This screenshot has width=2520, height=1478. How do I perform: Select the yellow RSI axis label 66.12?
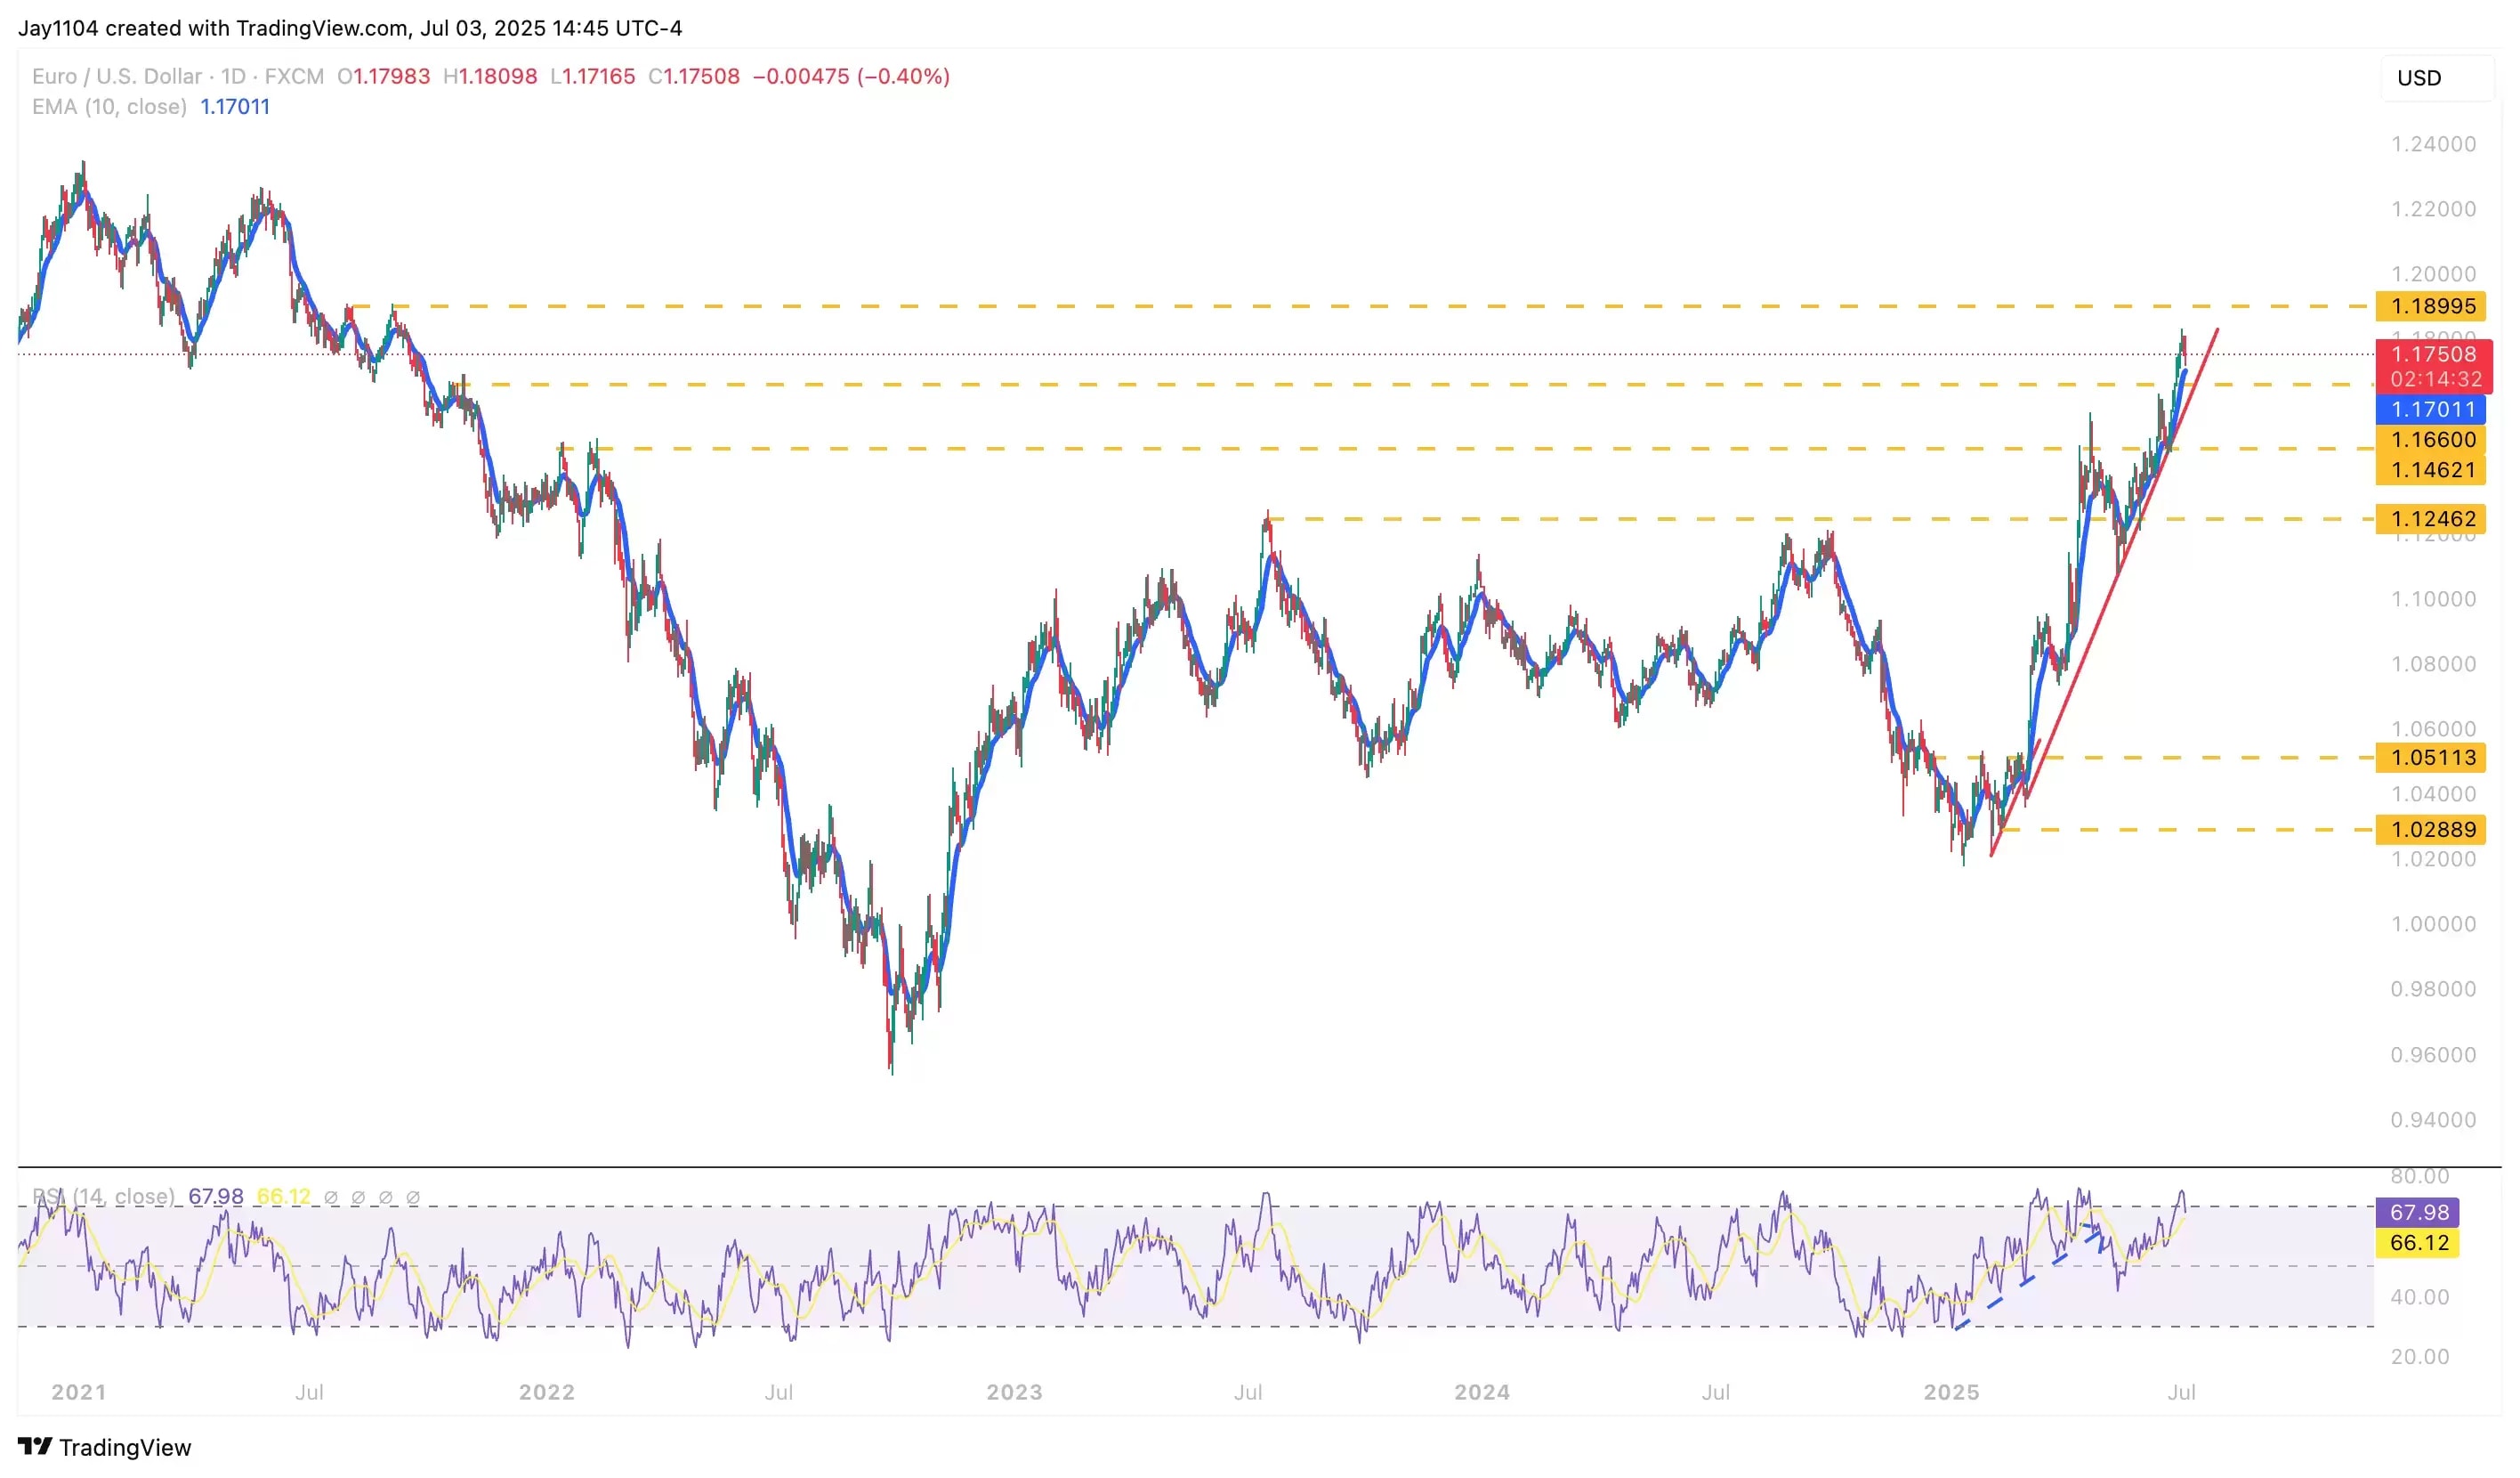(x=2417, y=1243)
